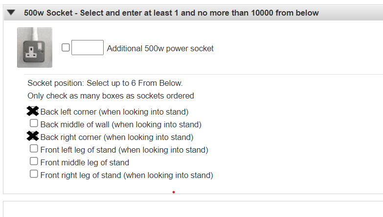The height and width of the screenshot is (217, 383).
Task: Check the Front middle leg of stand box
Action: (34, 161)
